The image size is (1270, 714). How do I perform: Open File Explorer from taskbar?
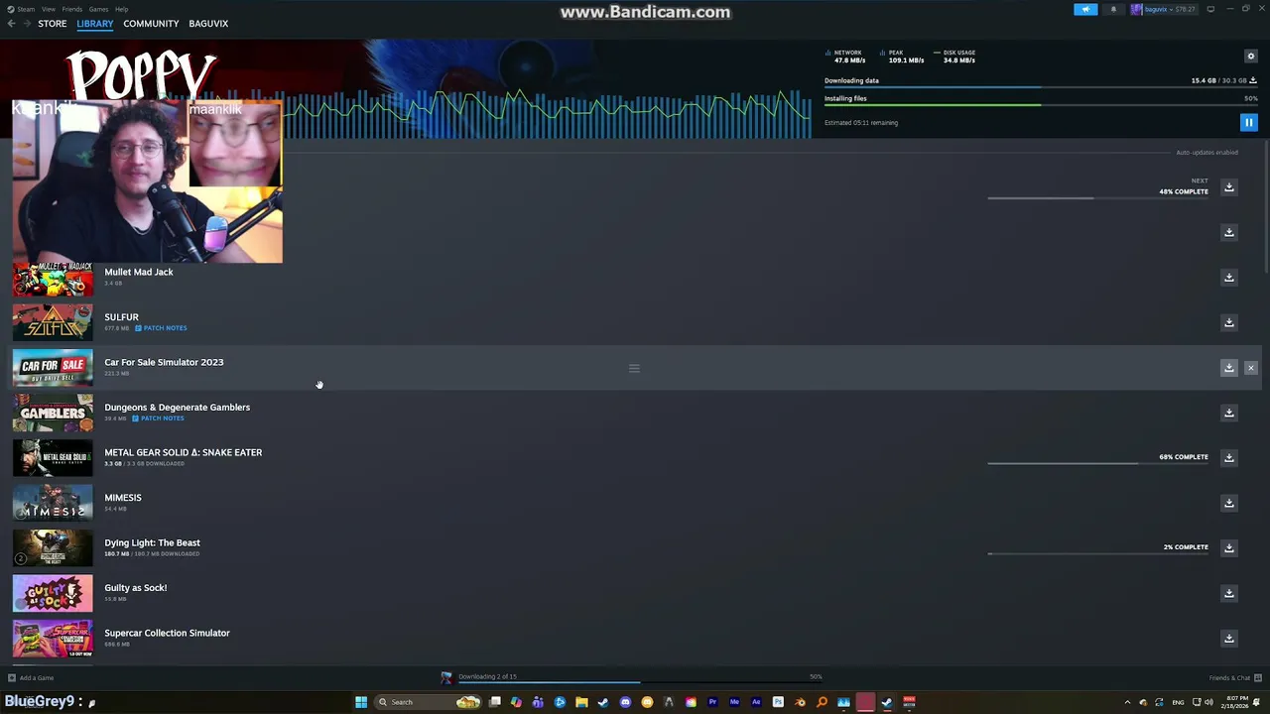[x=581, y=702]
